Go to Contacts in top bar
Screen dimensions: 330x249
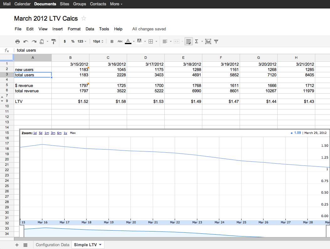click(x=98, y=4)
